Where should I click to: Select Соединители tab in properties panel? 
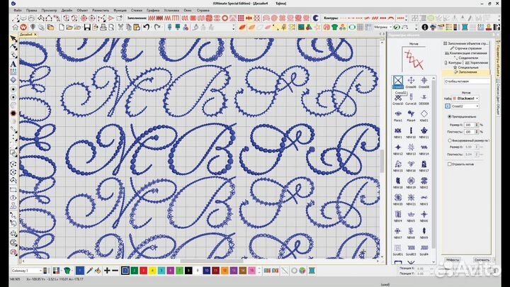coord(466,57)
